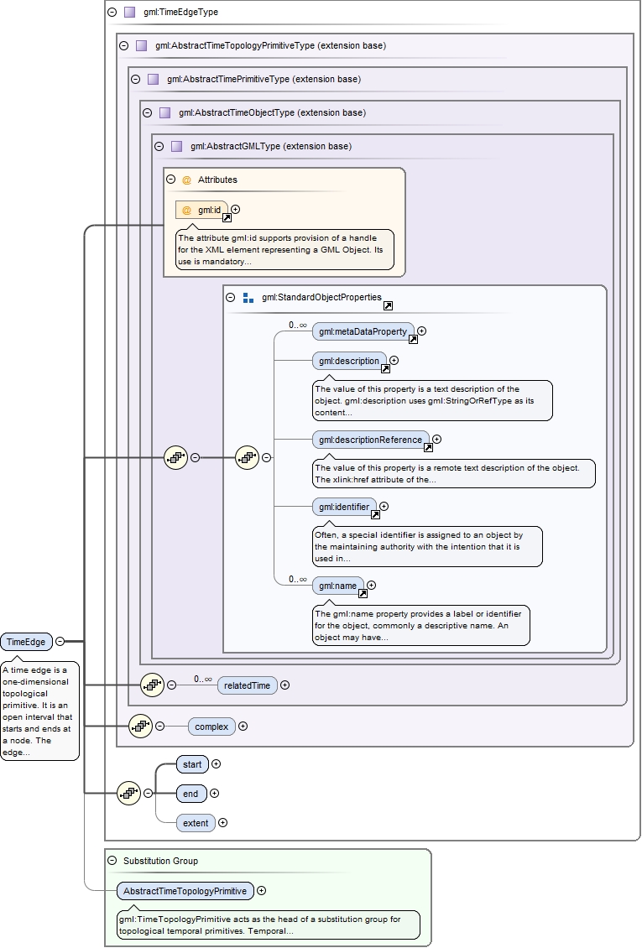642x948 pixels.
Task: Expand the gml:id attribute
Action: coord(235,209)
